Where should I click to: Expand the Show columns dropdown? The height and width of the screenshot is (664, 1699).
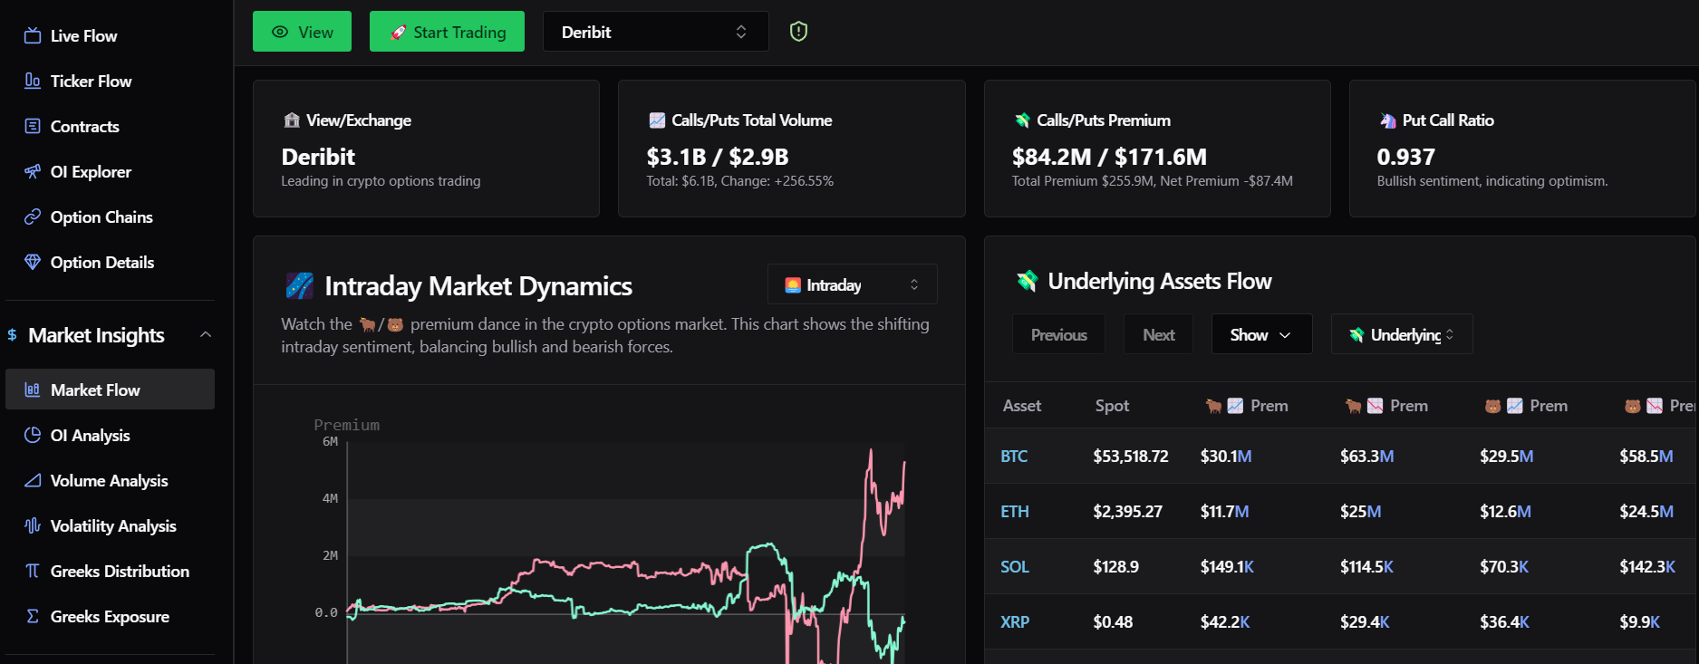click(1261, 334)
